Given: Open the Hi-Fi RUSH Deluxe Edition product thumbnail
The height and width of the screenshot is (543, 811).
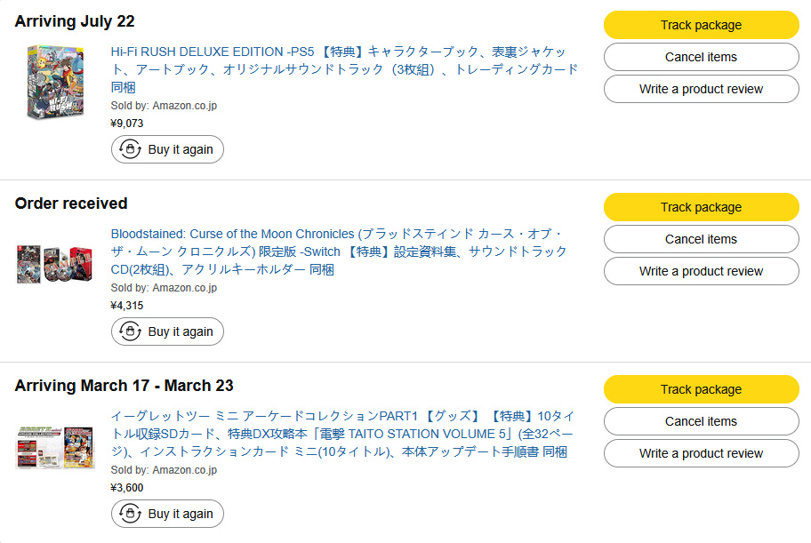Looking at the screenshot, I should click(55, 82).
